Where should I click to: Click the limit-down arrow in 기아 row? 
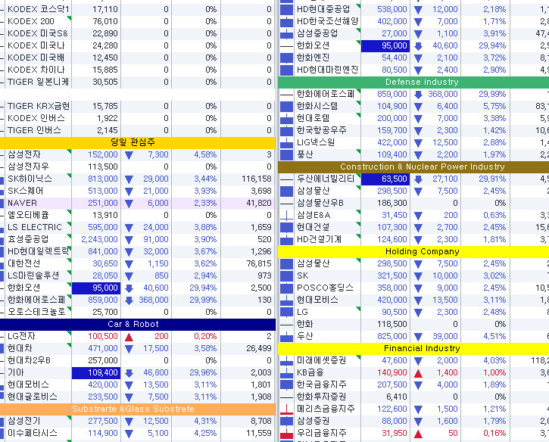pos(129,373)
